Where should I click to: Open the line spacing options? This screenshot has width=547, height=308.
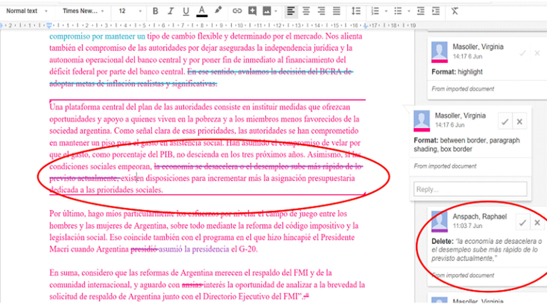356,11
